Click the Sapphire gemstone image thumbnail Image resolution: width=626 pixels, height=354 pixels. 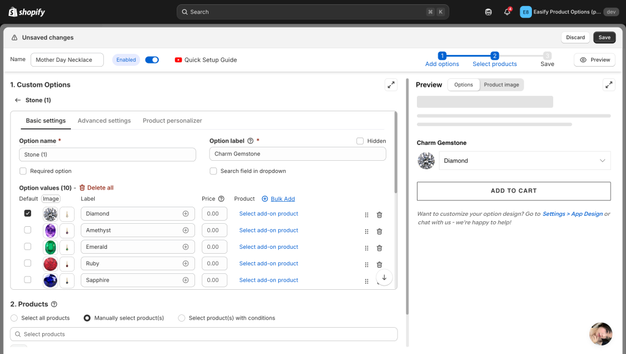pos(50,280)
